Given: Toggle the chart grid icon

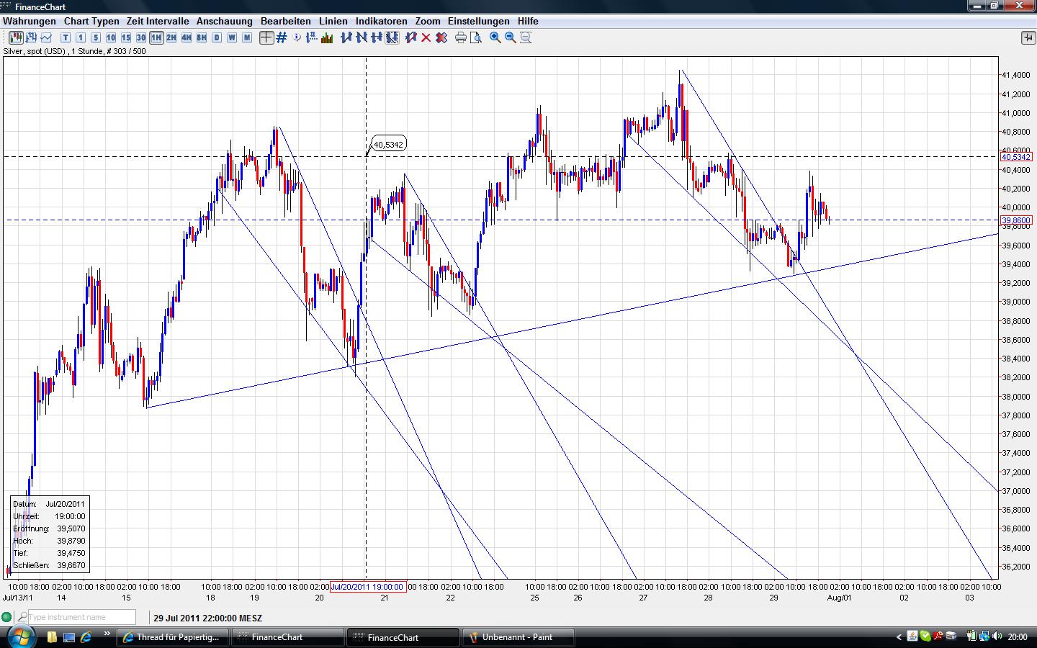Looking at the screenshot, I should (x=282, y=37).
